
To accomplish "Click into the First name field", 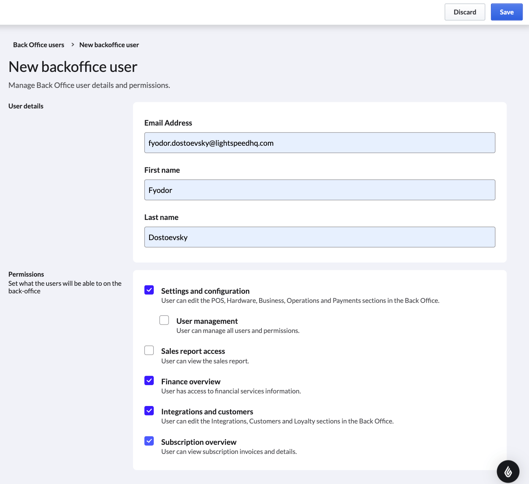I will point(320,190).
